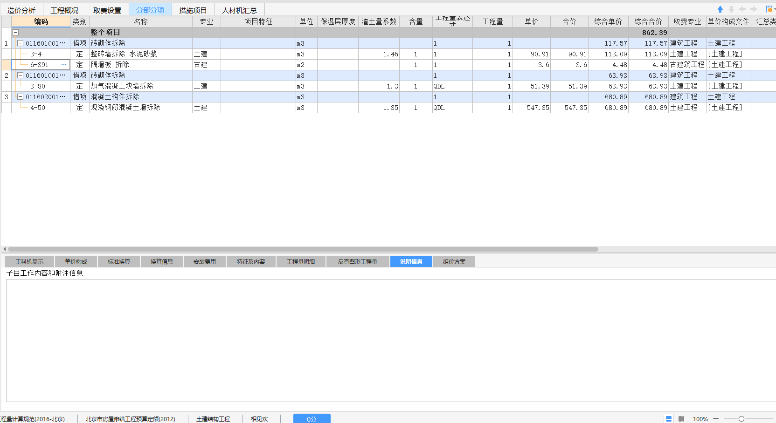
Task: Open the 特征及内容 bottom tab
Action: [x=251, y=262]
